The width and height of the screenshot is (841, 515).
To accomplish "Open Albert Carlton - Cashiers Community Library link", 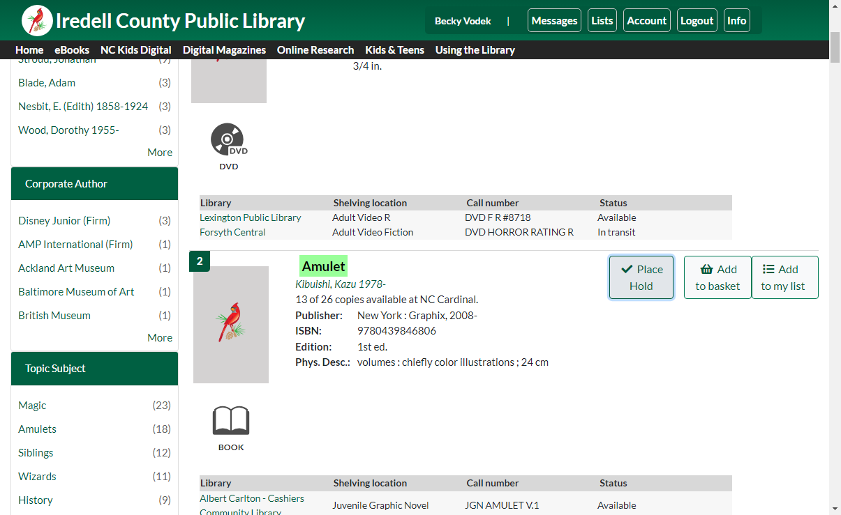I will click(252, 505).
